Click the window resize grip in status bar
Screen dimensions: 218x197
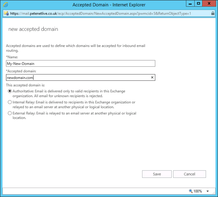[x=214, y=193]
